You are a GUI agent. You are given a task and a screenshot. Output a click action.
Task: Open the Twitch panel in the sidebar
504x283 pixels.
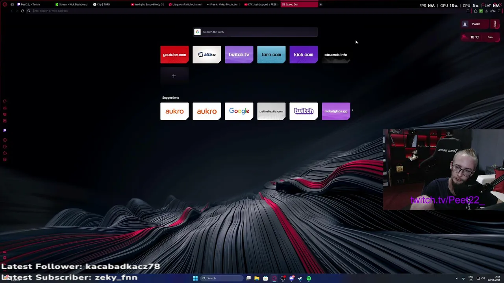(x=5, y=130)
